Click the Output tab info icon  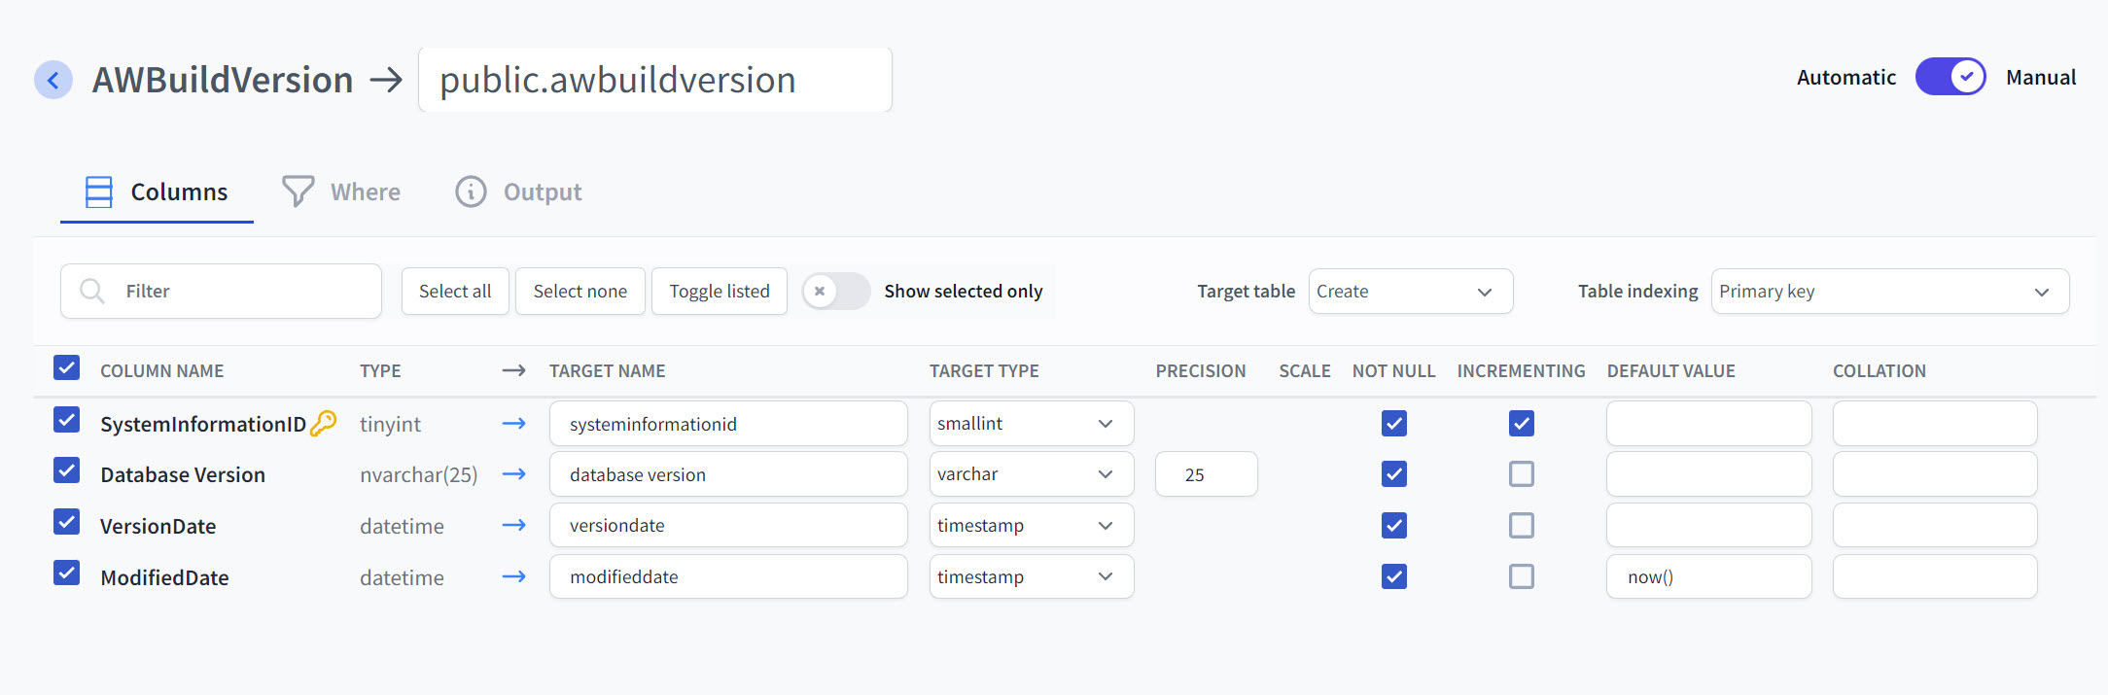471,191
